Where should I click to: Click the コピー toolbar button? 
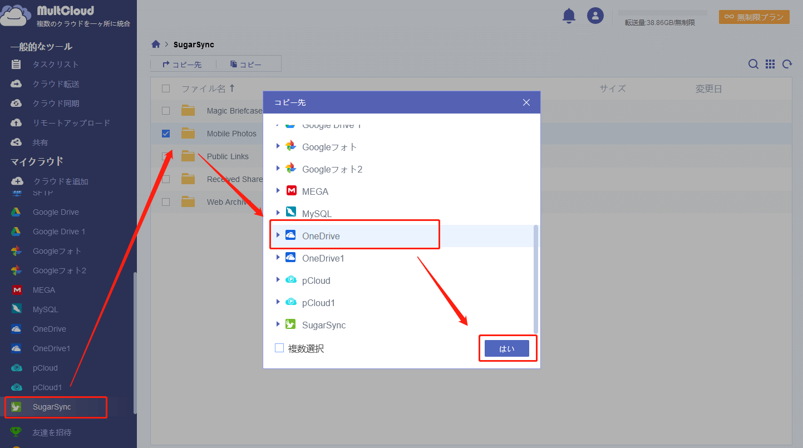coord(247,65)
